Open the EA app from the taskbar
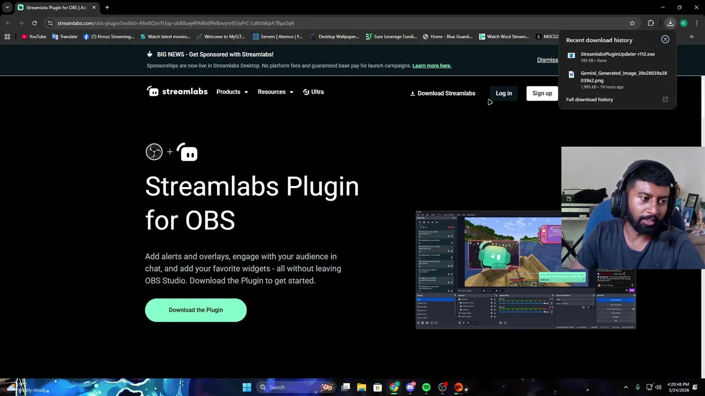 pos(458,387)
